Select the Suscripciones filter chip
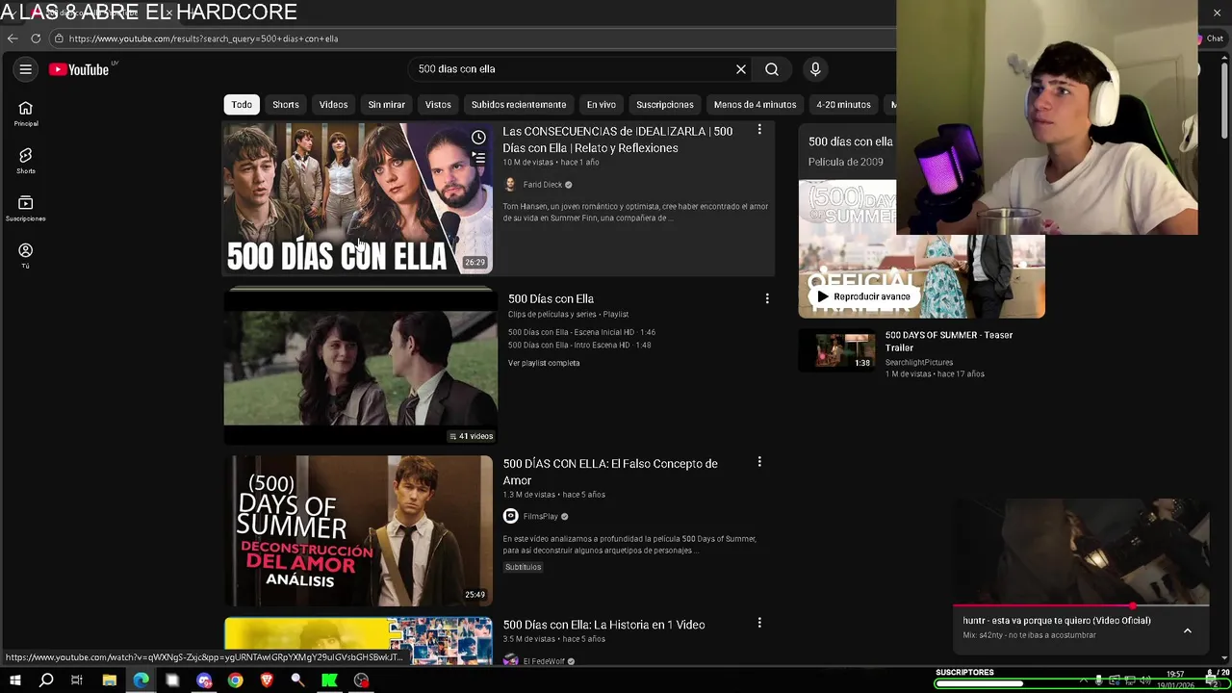 pos(665,104)
